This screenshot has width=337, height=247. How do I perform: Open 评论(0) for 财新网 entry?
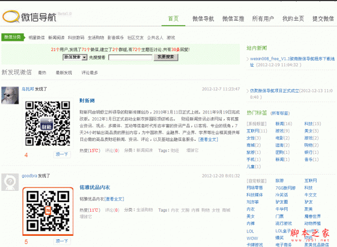[112, 150]
